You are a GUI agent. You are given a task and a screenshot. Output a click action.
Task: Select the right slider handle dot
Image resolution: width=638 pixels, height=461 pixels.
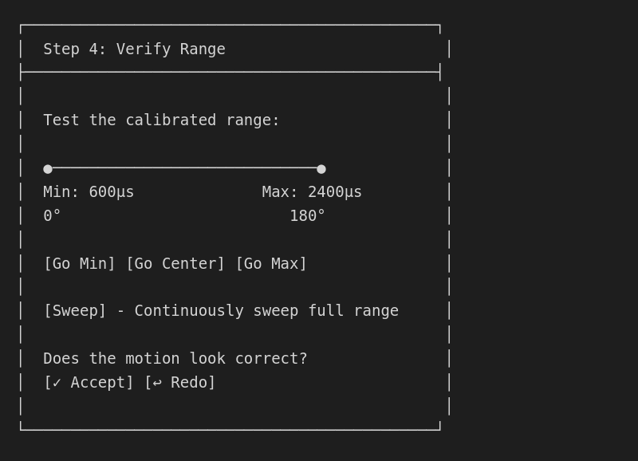tap(321, 168)
